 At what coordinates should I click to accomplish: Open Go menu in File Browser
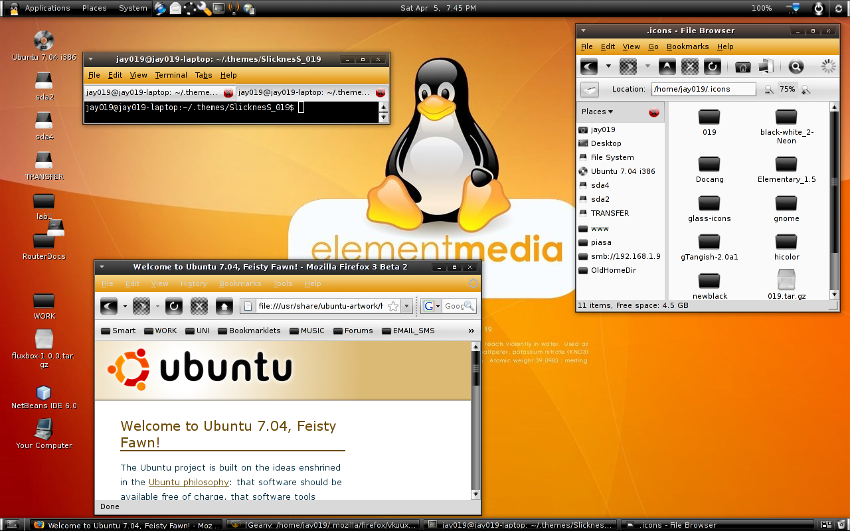pos(653,46)
